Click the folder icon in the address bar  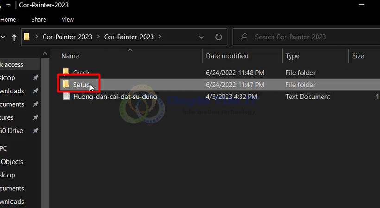tap(27, 37)
